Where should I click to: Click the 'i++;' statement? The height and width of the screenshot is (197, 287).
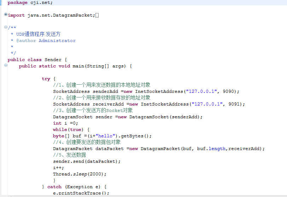[x=58, y=168]
